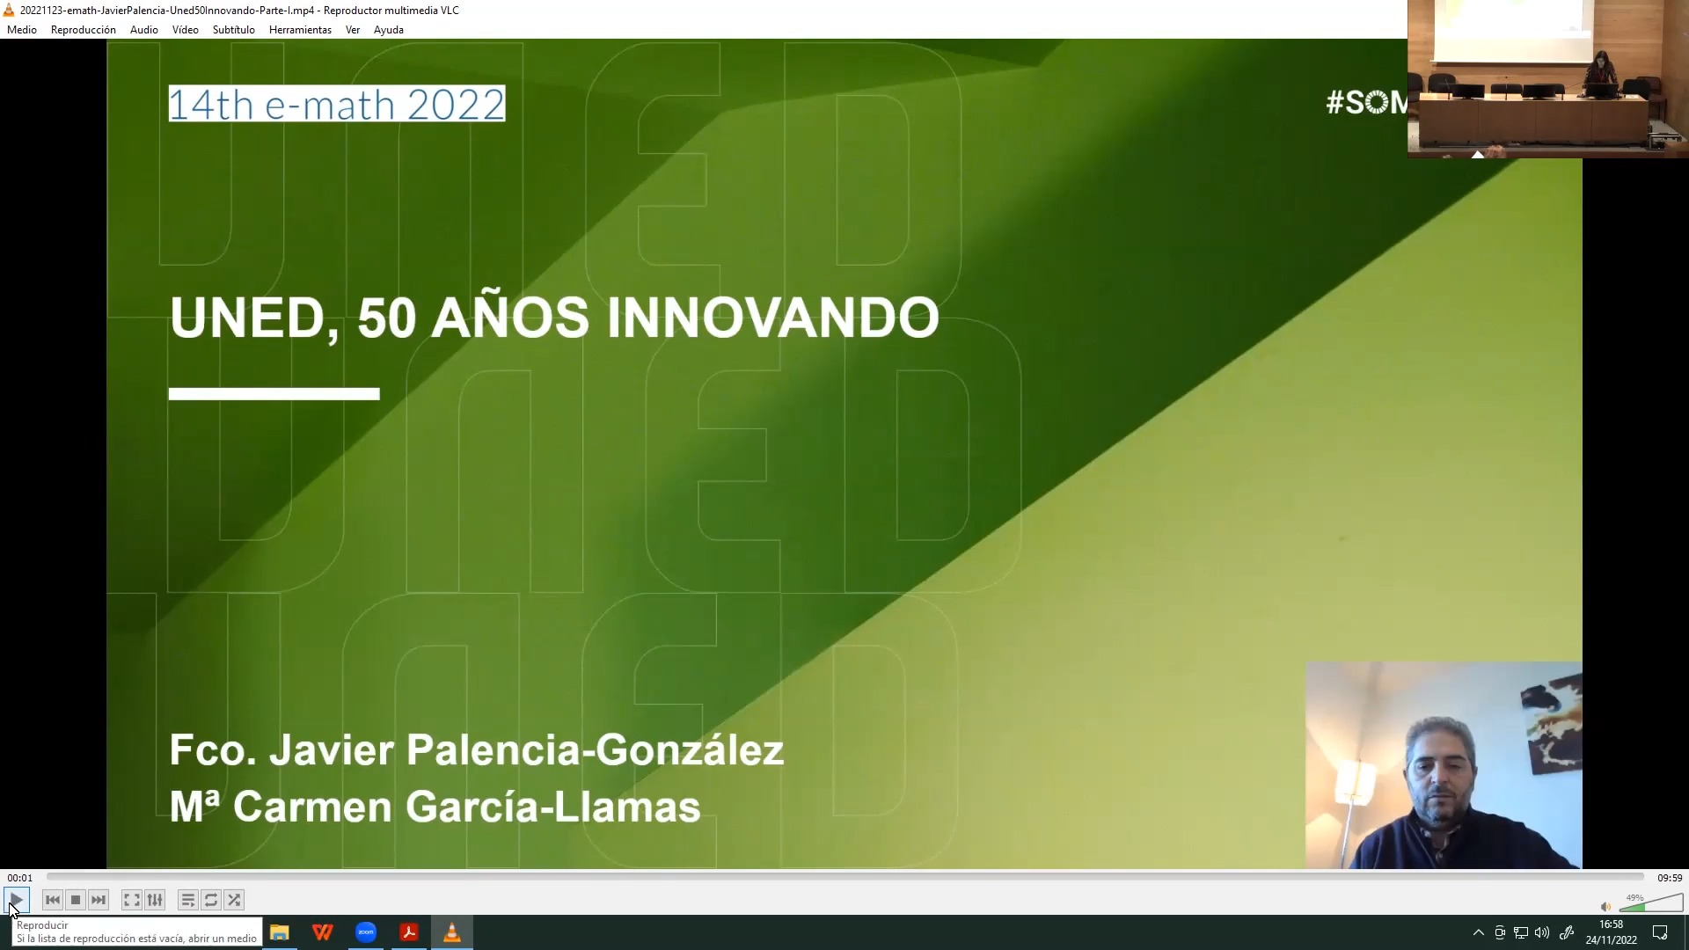
Task: Show the playlist via playlist icon
Action: tap(187, 900)
